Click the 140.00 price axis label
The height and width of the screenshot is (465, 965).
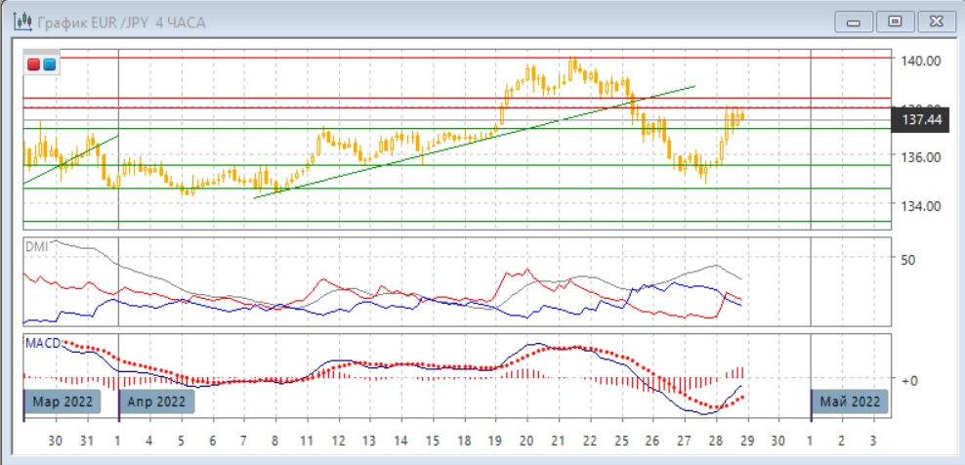click(920, 61)
